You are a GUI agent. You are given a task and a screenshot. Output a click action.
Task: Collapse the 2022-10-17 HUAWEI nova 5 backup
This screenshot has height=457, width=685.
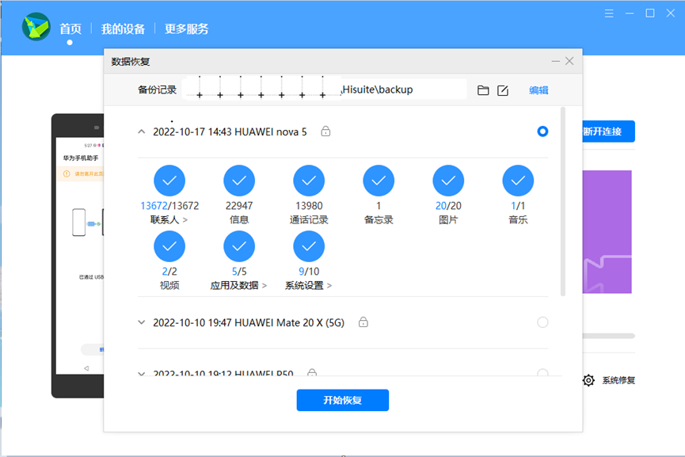142,131
